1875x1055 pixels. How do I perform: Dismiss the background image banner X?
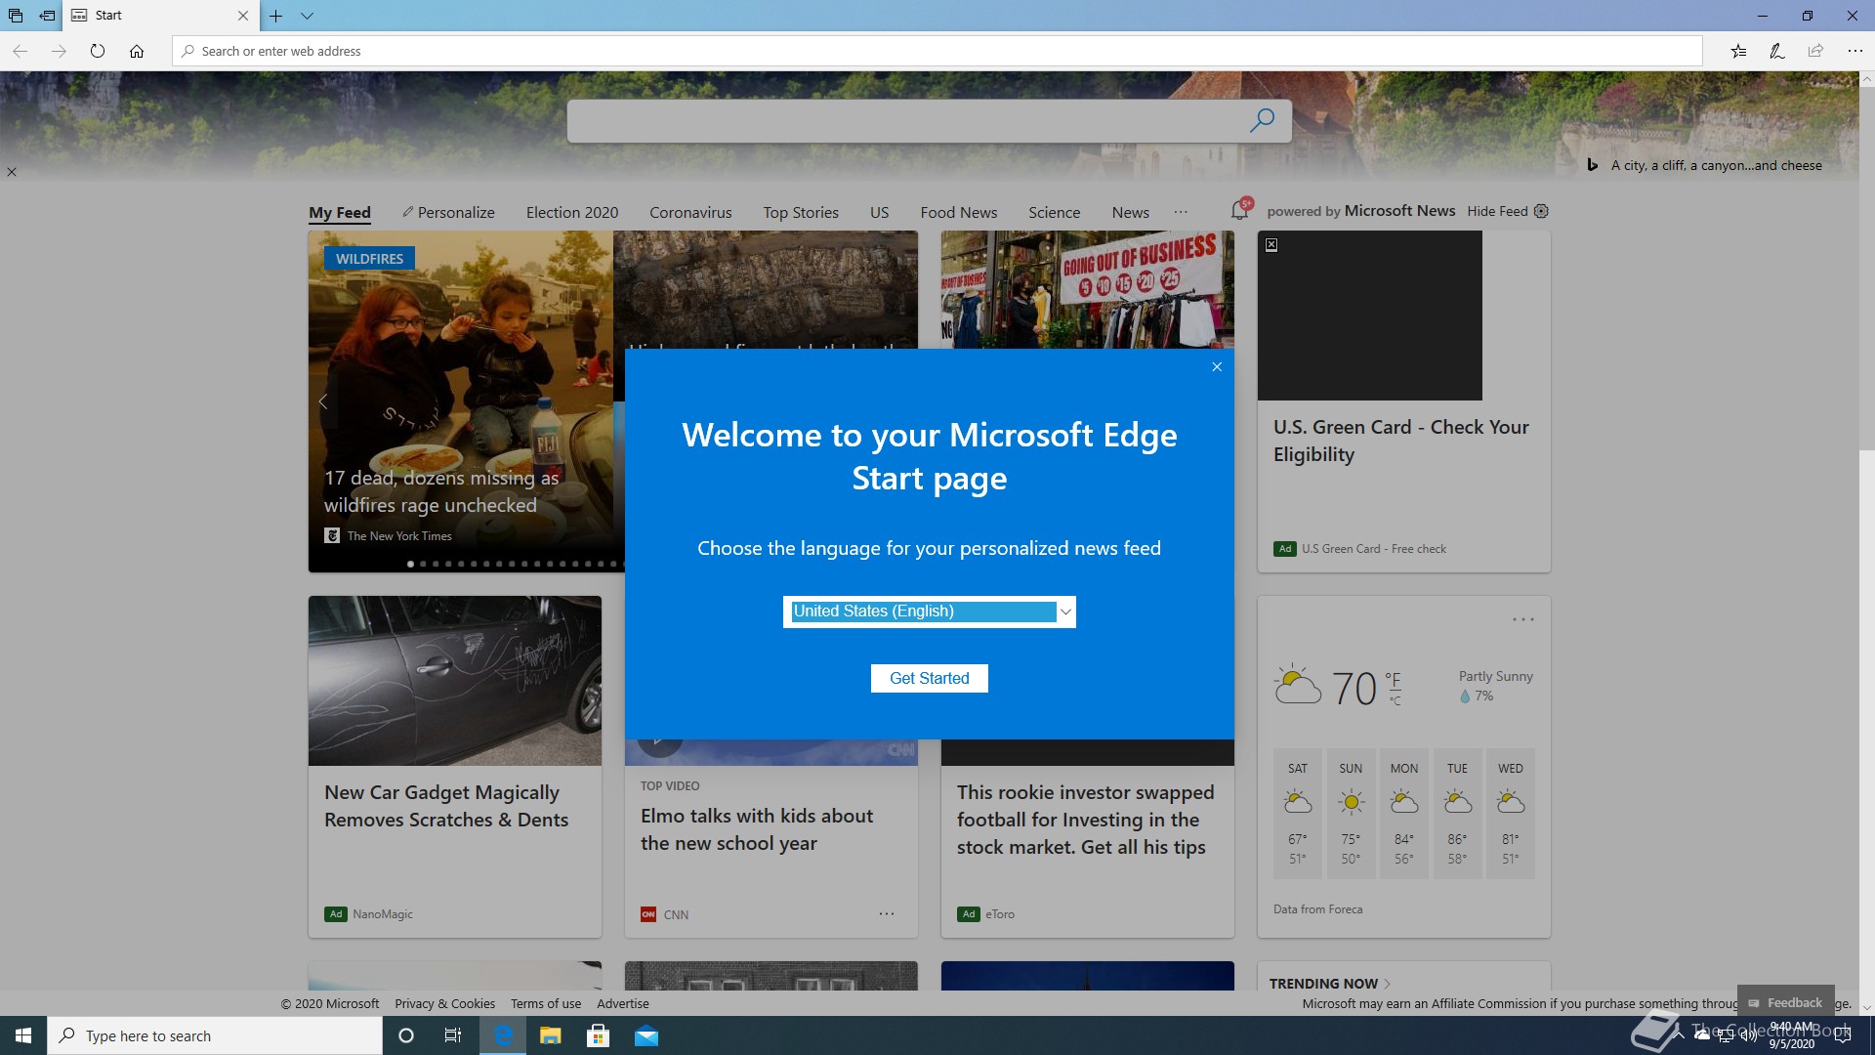coord(12,172)
